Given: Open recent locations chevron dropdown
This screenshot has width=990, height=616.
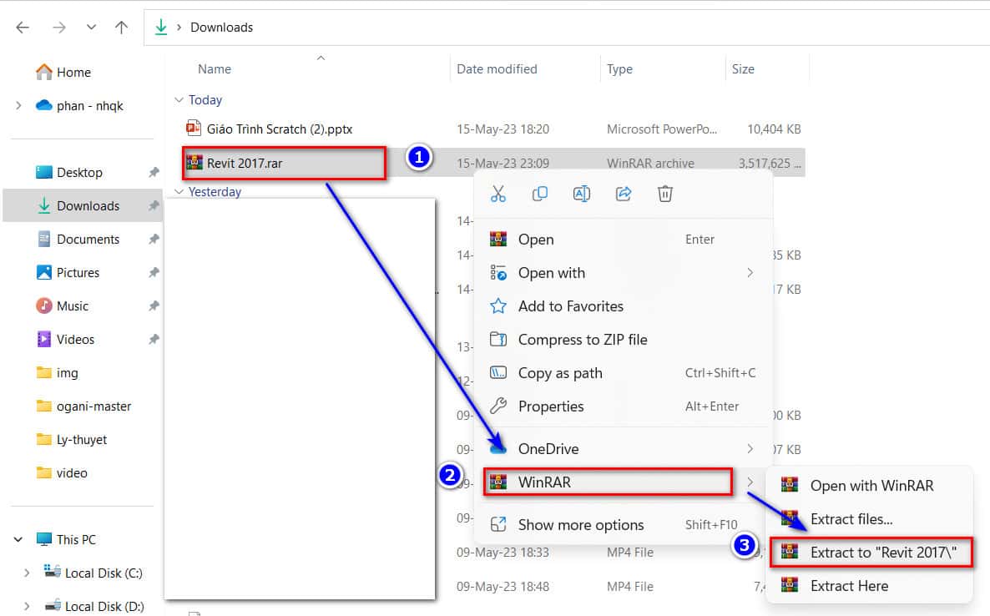Looking at the screenshot, I should 92,28.
